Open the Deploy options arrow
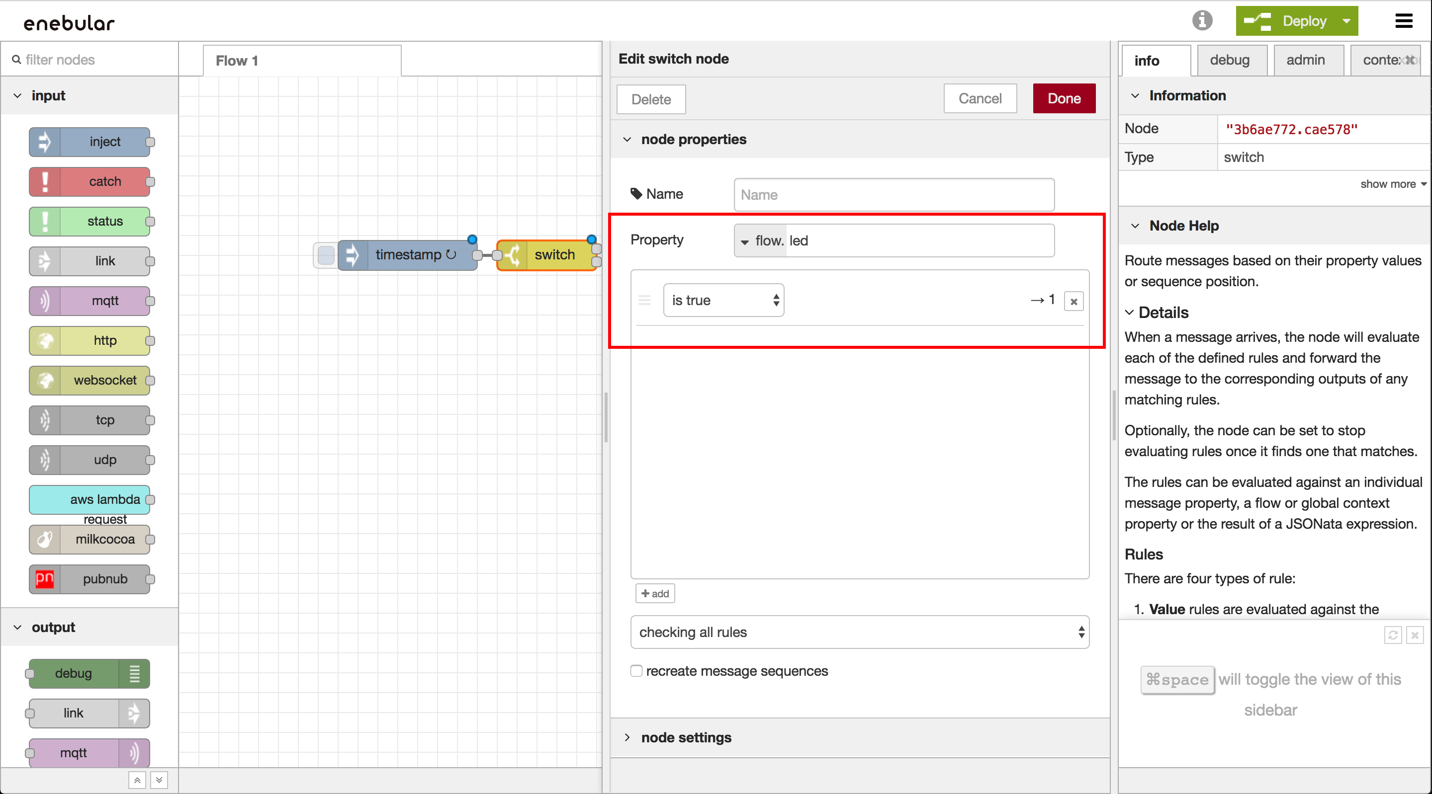1432x794 pixels. coord(1346,21)
